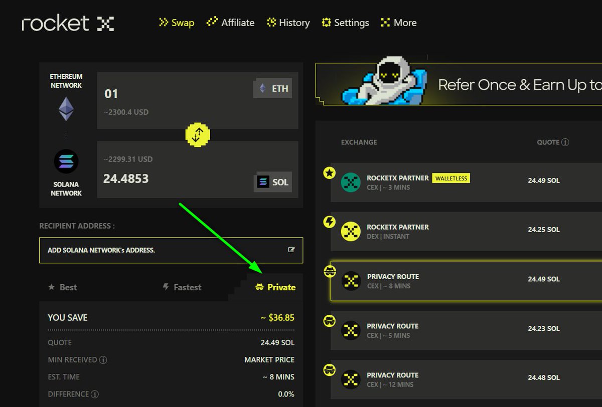The image size is (602, 407).
Task: Click the info icon beside QUOTE header
Action: pyautogui.click(x=565, y=142)
